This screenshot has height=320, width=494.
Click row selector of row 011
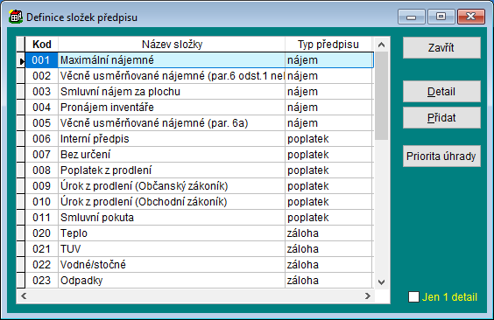21,217
